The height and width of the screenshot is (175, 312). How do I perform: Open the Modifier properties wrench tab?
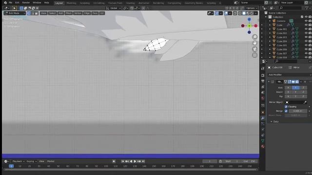tap(263, 118)
